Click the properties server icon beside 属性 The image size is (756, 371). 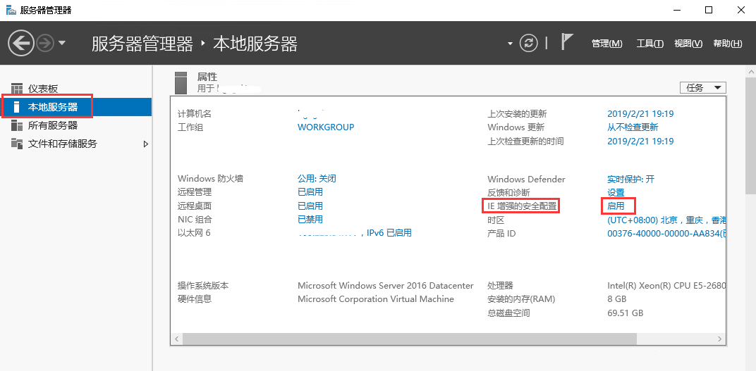(x=181, y=82)
